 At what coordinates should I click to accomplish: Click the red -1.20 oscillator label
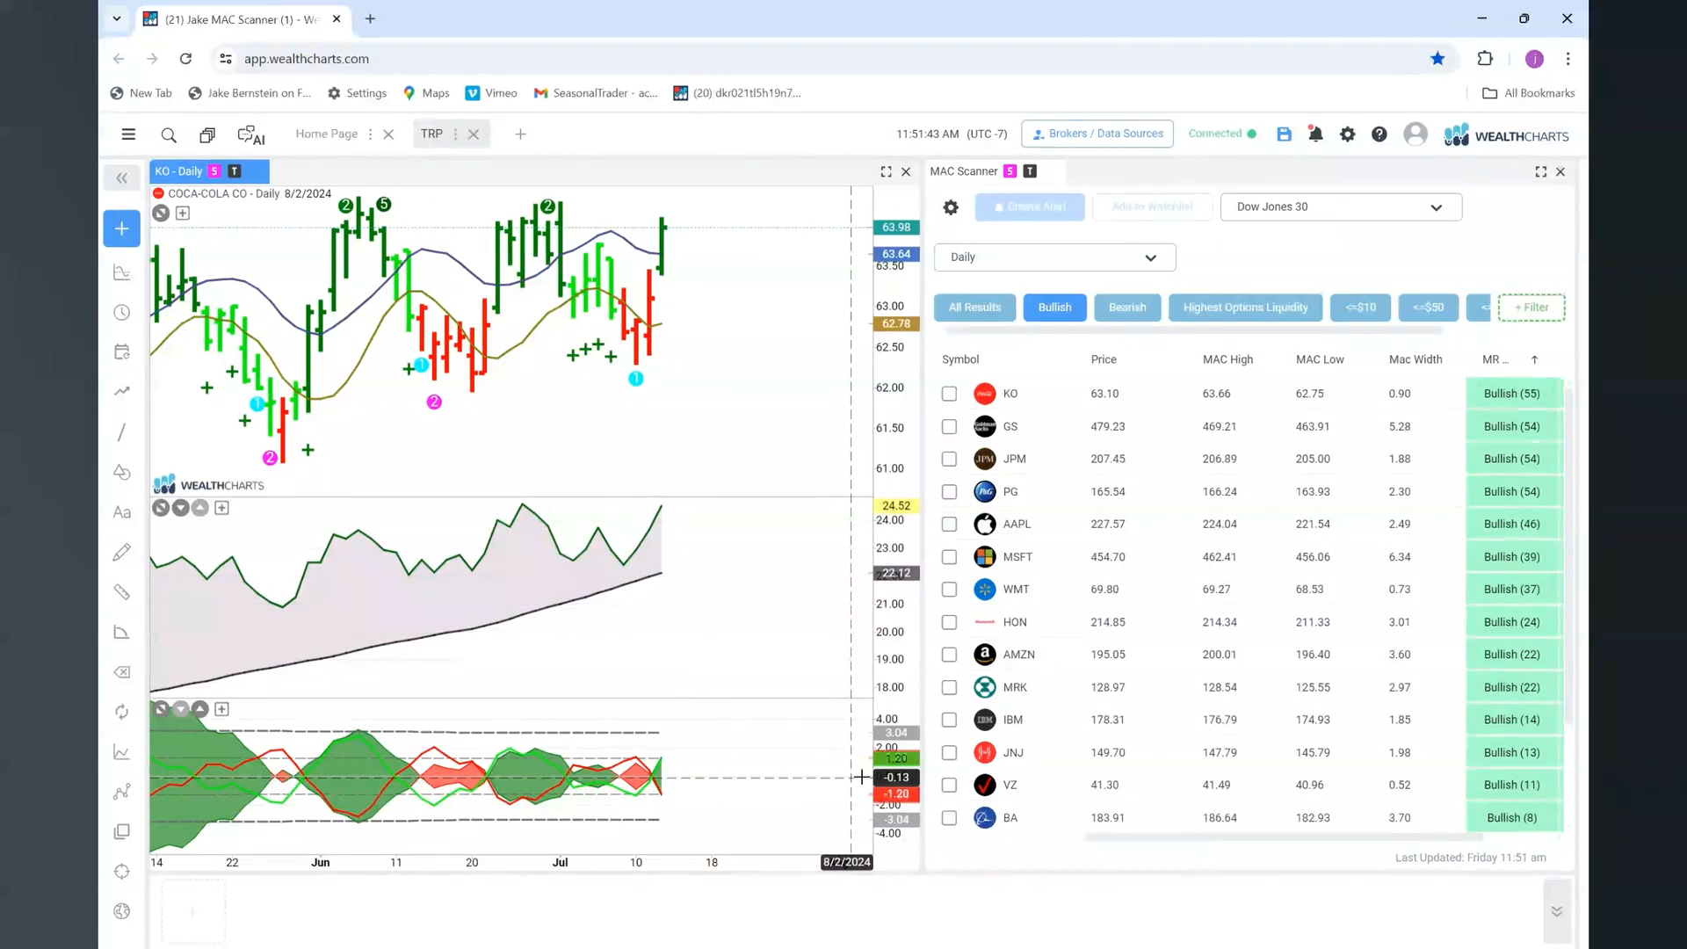point(896,794)
